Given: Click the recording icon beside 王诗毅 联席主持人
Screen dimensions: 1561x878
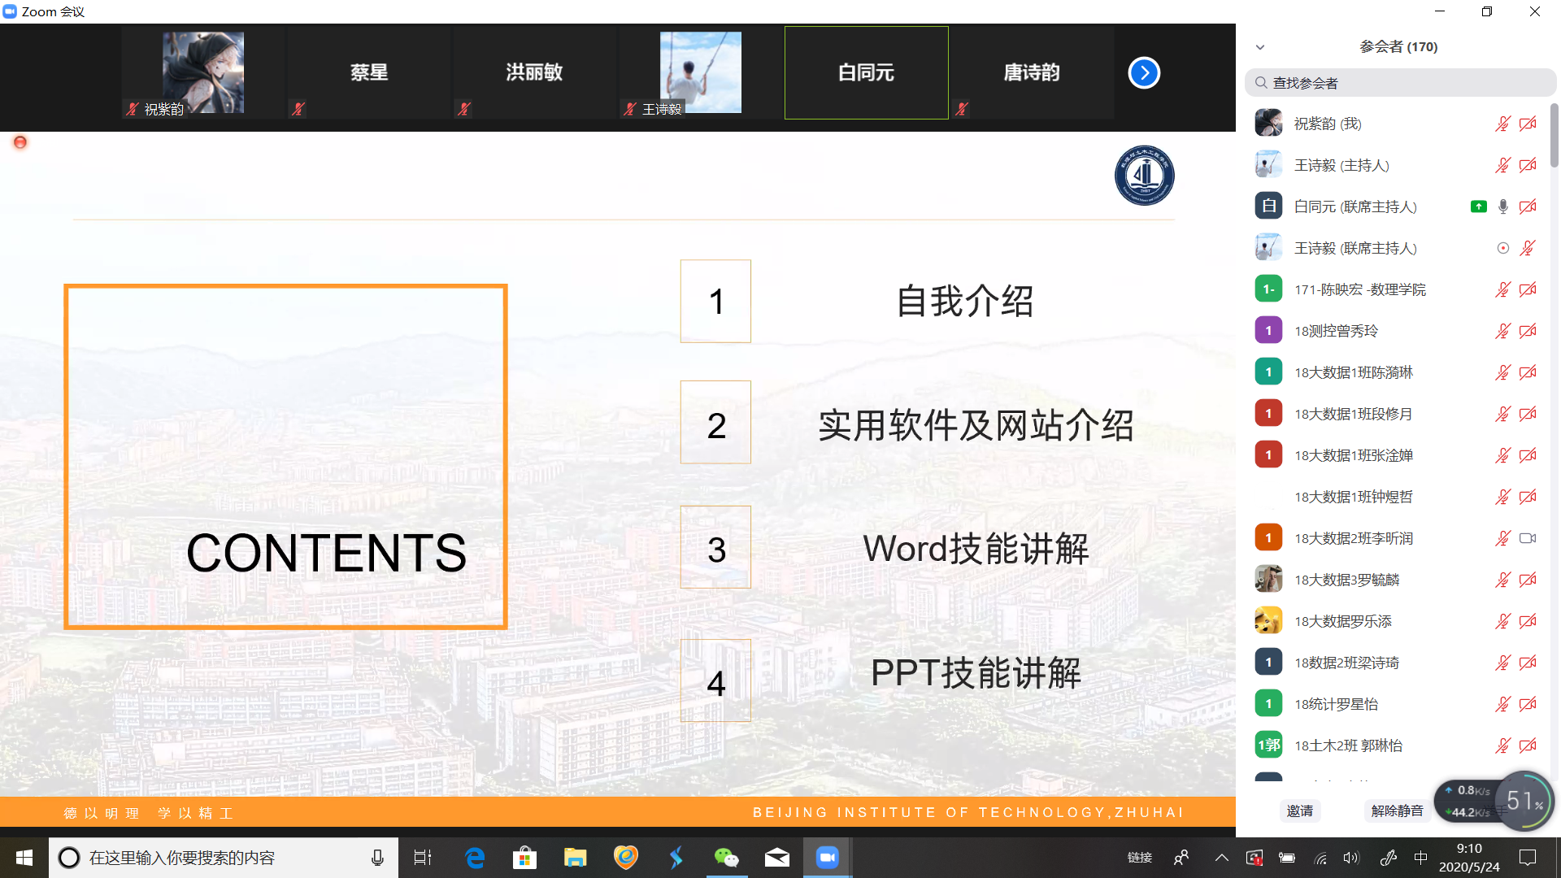Looking at the screenshot, I should click(x=1502, y=248).
